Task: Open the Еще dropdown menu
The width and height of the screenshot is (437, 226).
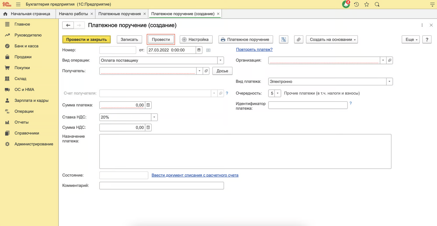Action: coord(411,39)
